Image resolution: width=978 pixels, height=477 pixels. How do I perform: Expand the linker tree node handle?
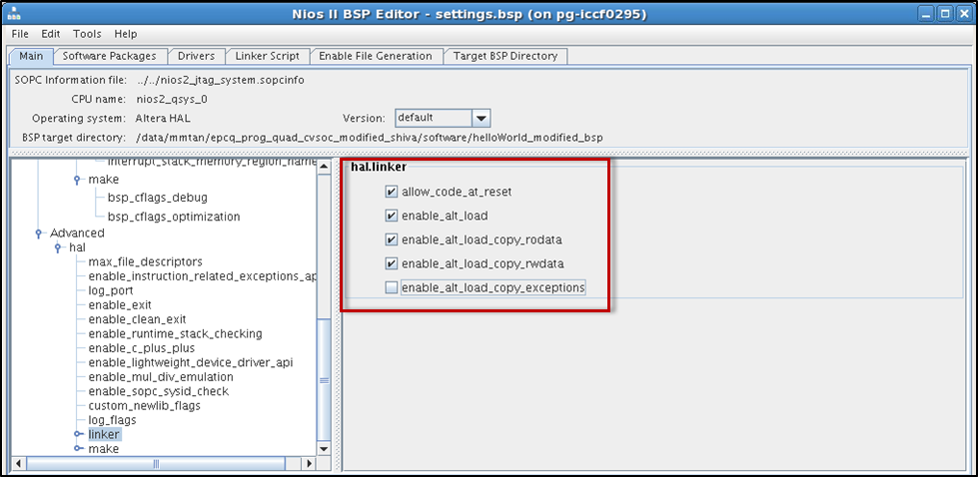77,434
